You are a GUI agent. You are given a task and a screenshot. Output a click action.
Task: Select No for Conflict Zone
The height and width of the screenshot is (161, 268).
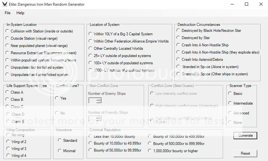pyautogui.click(x=60, y=113)
